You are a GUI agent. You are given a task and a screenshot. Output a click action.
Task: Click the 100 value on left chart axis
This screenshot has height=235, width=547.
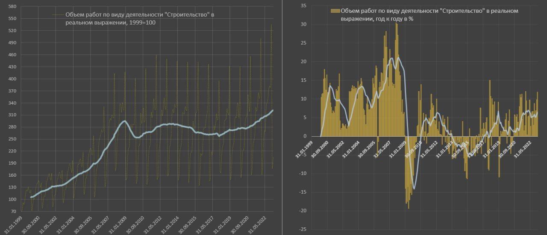tap(12, 199)
